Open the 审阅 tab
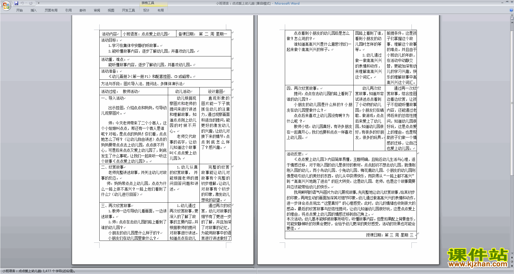Screen dimensions: 514x274 pos(97,10)
